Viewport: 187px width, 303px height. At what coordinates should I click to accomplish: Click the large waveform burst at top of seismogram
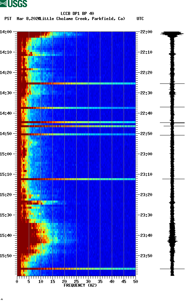pyautogui.click(x=172, y=34)
